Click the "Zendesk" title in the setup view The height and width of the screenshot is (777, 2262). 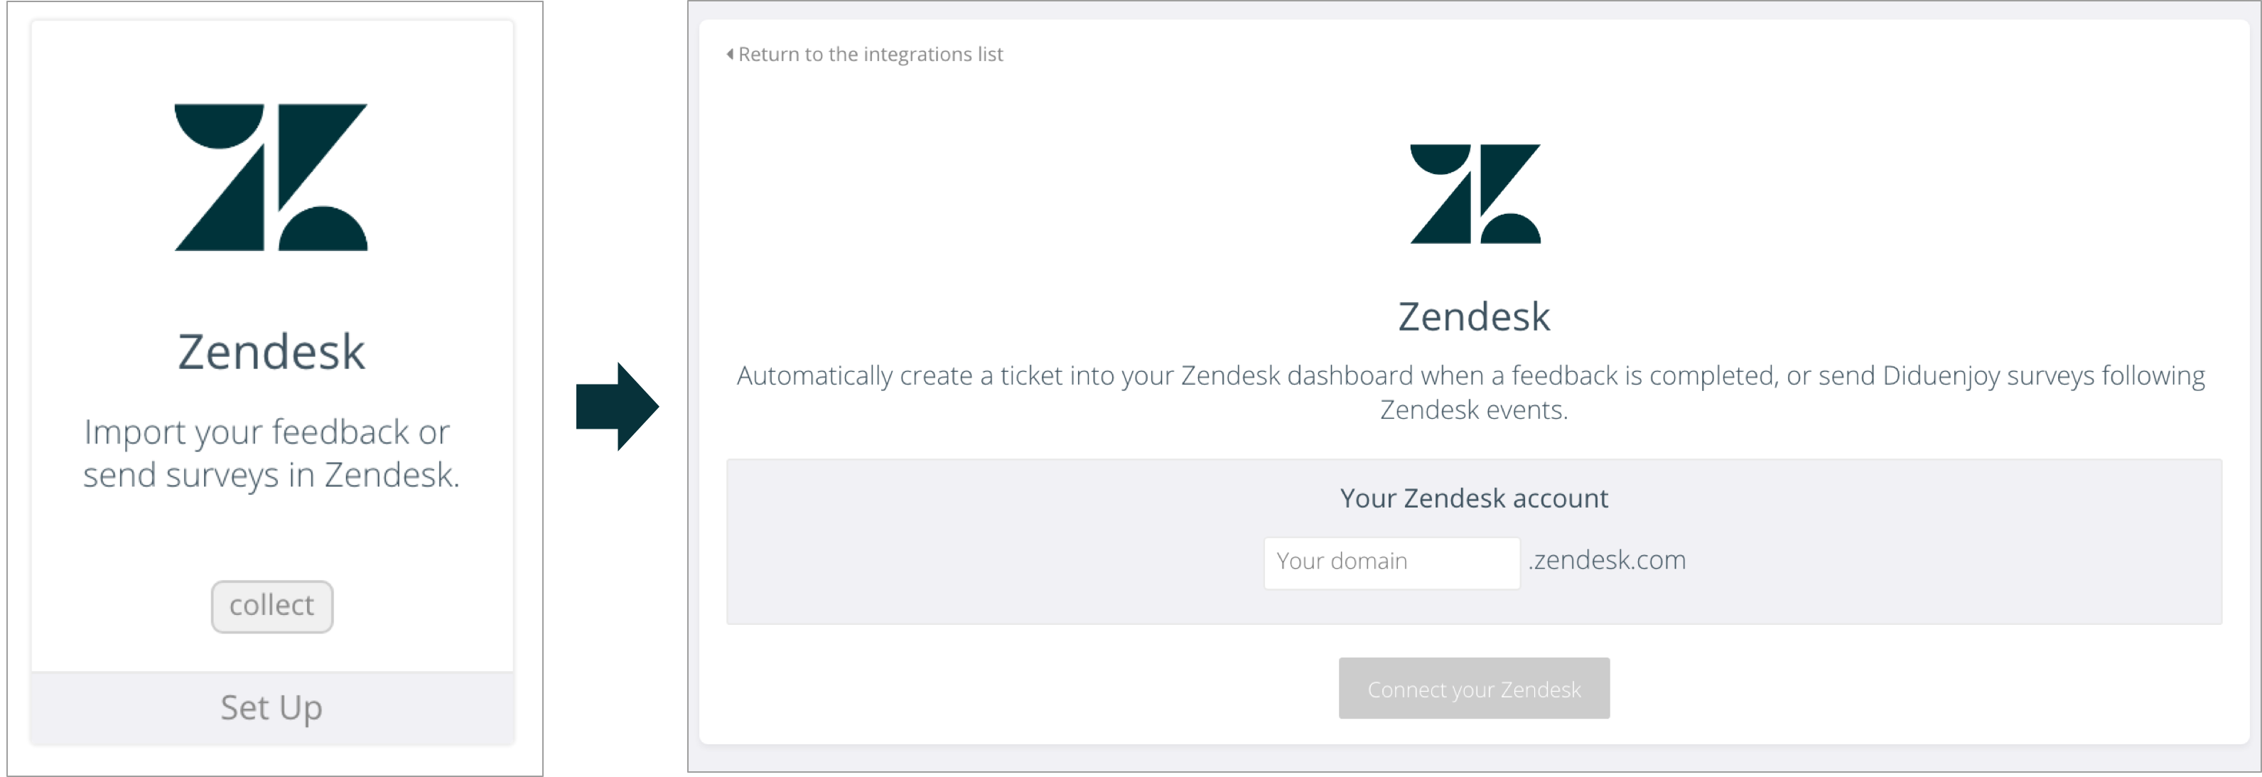[1473, 315]
